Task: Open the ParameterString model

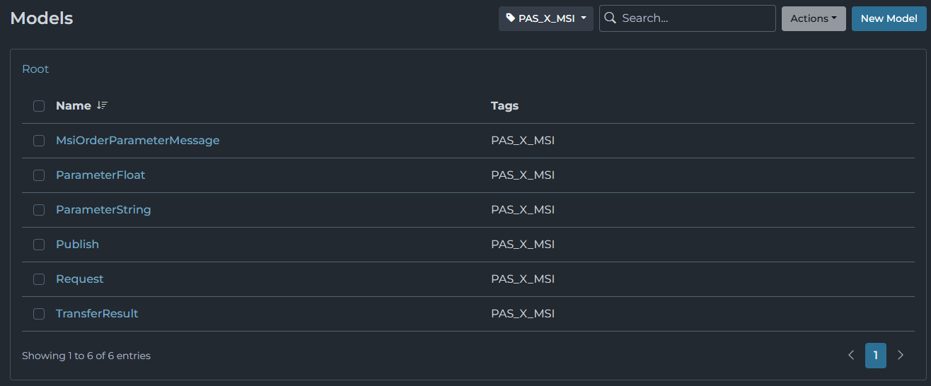Action: 103,210
